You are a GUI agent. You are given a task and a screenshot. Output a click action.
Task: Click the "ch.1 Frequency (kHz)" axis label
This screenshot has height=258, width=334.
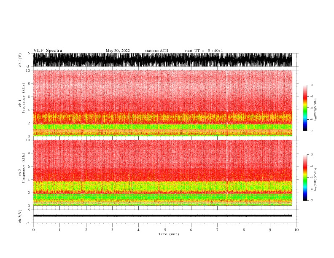(22, 98)
